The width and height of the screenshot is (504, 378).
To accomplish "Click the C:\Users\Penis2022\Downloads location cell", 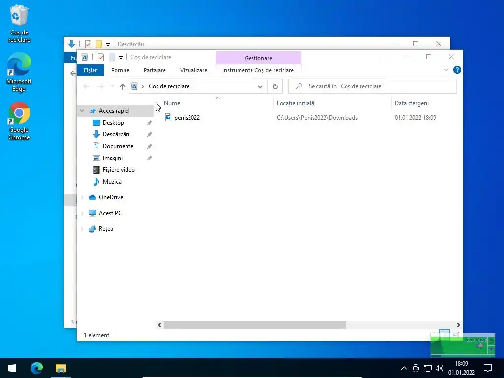I will click(317, 118).
